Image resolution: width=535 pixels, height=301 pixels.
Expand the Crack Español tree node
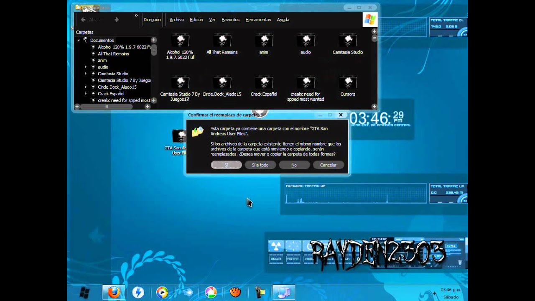[x=86, y=94]
